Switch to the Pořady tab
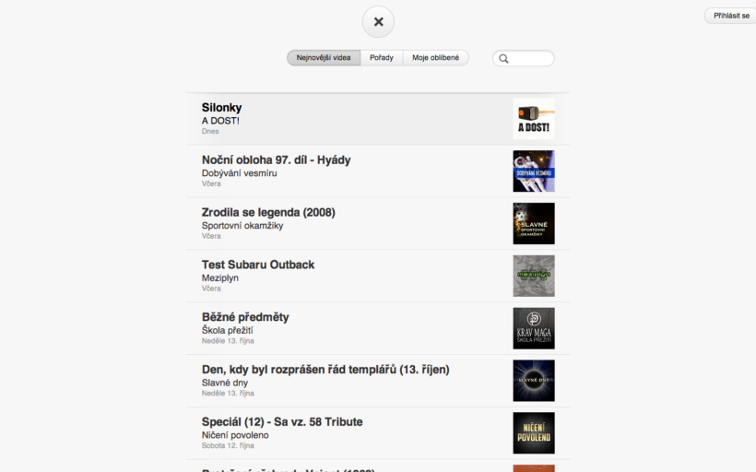The height and width of the screenshot is (472, 756). (382, 58)
